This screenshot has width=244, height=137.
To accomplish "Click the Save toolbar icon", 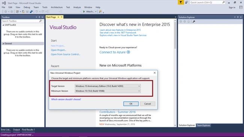I will (27, 12).
